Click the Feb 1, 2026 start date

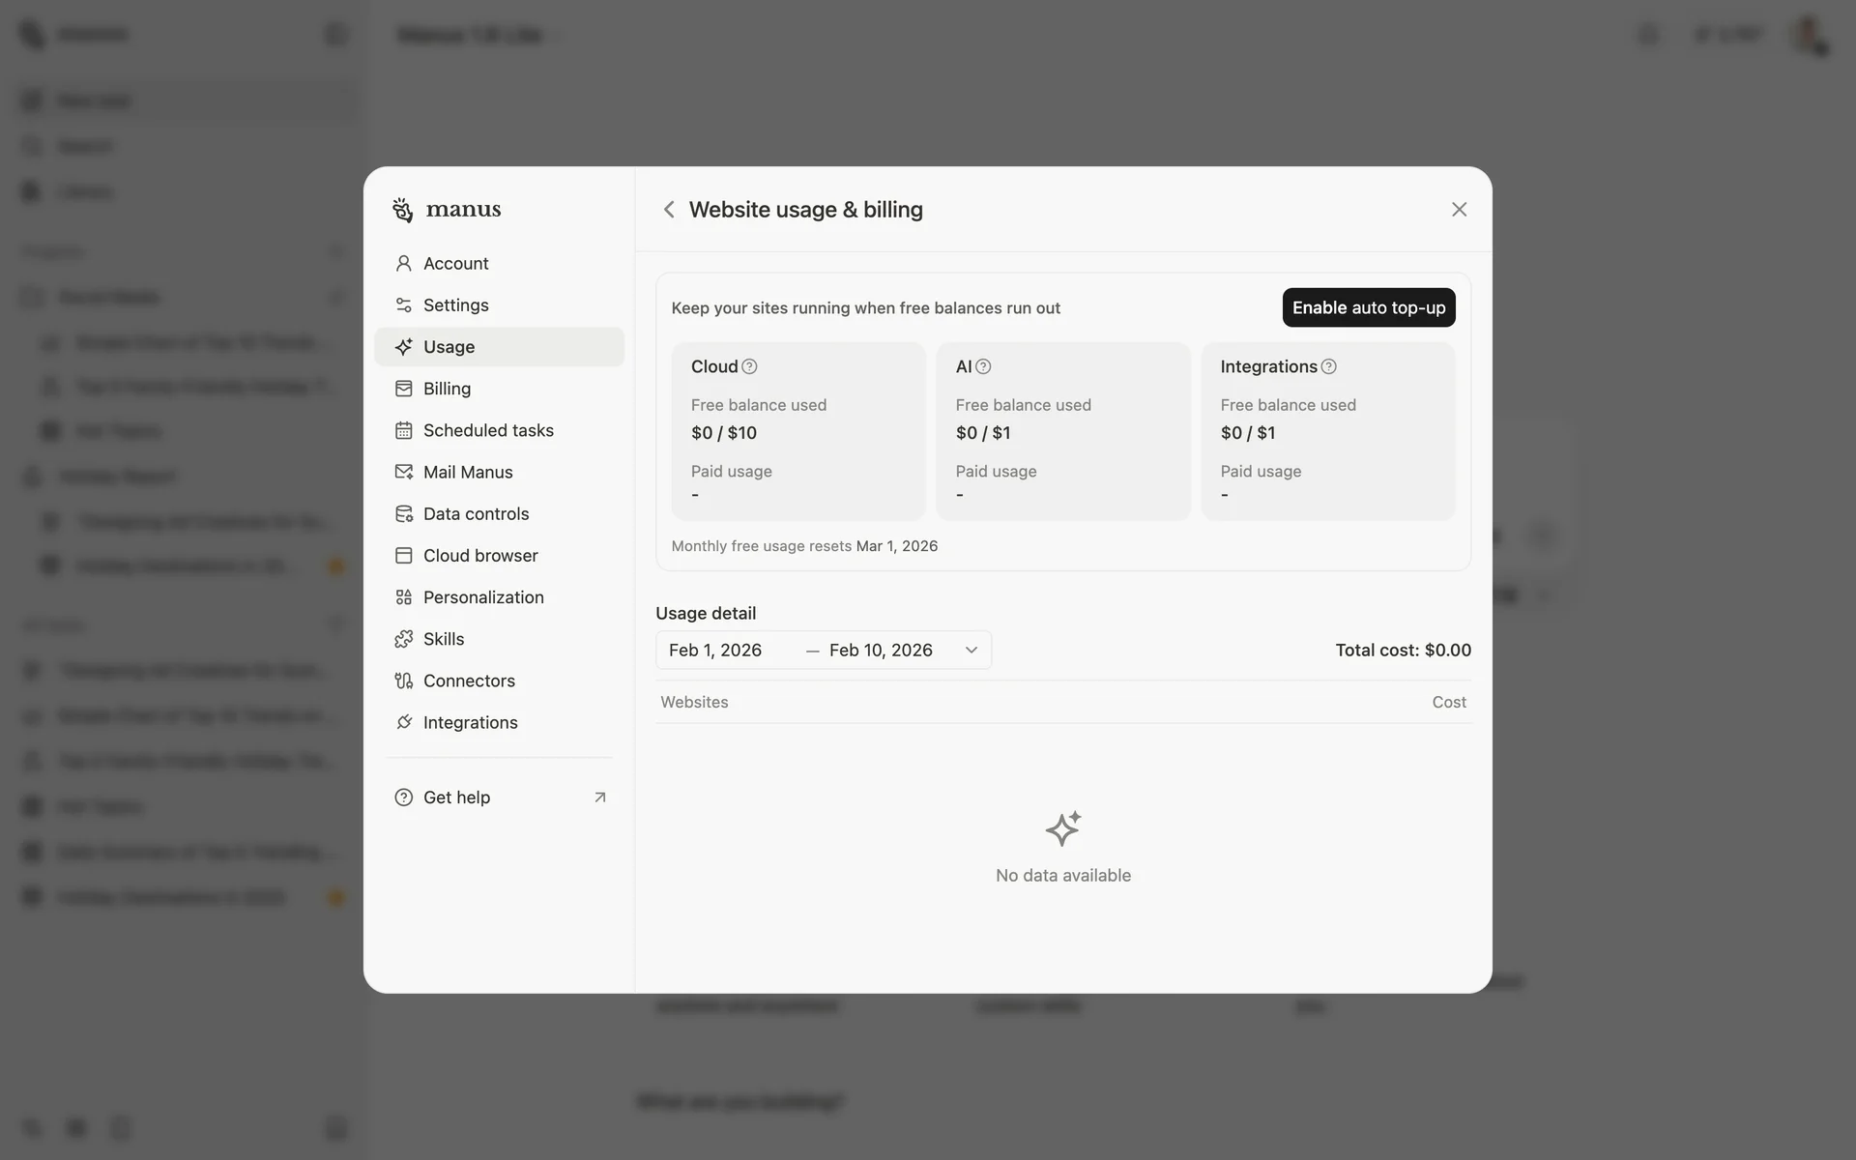715,651
